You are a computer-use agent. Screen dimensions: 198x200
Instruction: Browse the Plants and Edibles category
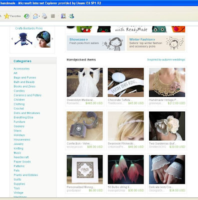tap(26, 175)
